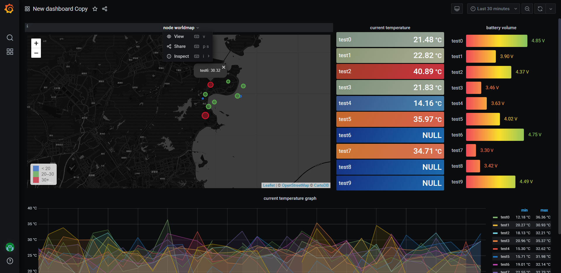The width and height of the screenshot is (561, 273).
Task: Select the Dashboards icon in the sidebar
Action: [10, 52]
